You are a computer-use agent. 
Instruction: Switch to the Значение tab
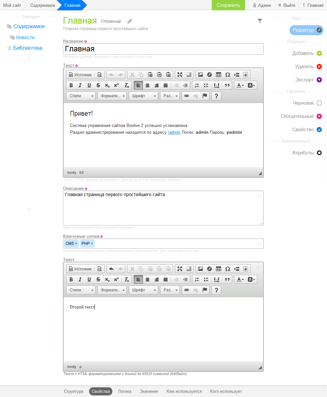[149, 391]
